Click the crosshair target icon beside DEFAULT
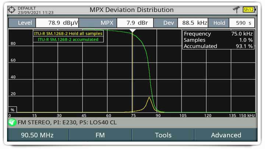The width and height of the screenshot is (265, 149). click(x=12, y=10)
